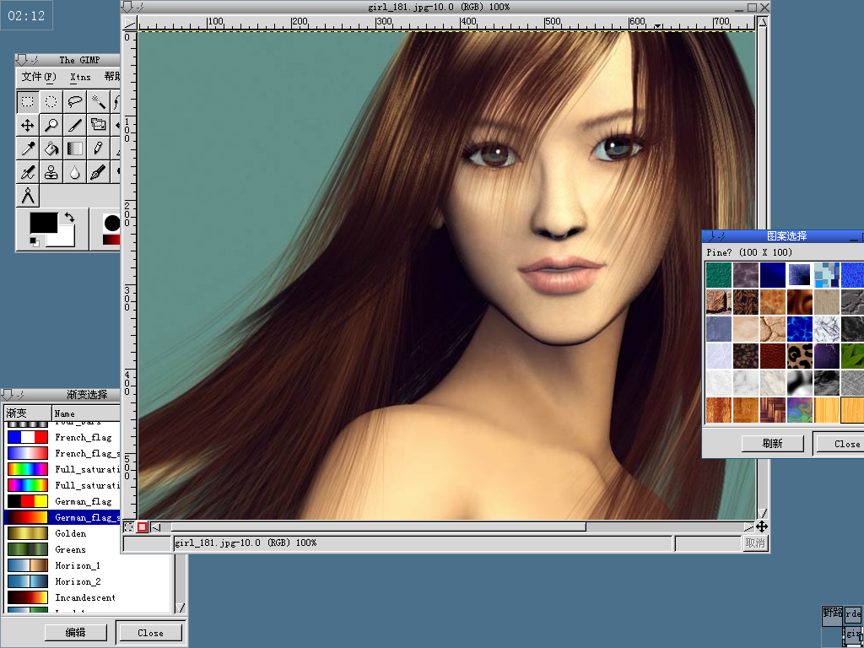The width and height of the screenshot is (864, 648).
Task: Click the 编辑 button in gradient dialog
Action: point(76,633)
